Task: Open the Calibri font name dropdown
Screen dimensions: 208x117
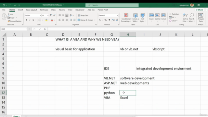Action: point(40,16)
